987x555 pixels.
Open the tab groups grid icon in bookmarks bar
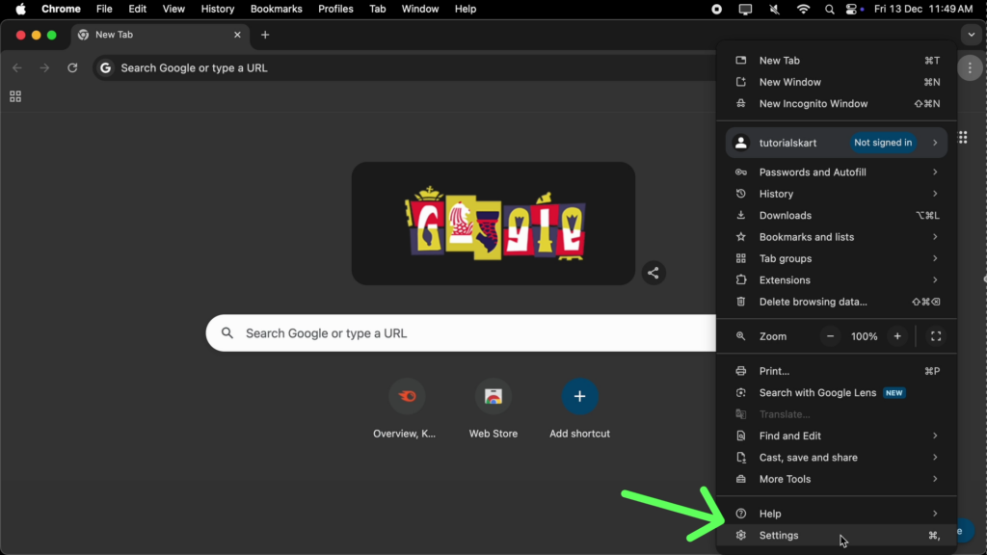coord(15,96)
